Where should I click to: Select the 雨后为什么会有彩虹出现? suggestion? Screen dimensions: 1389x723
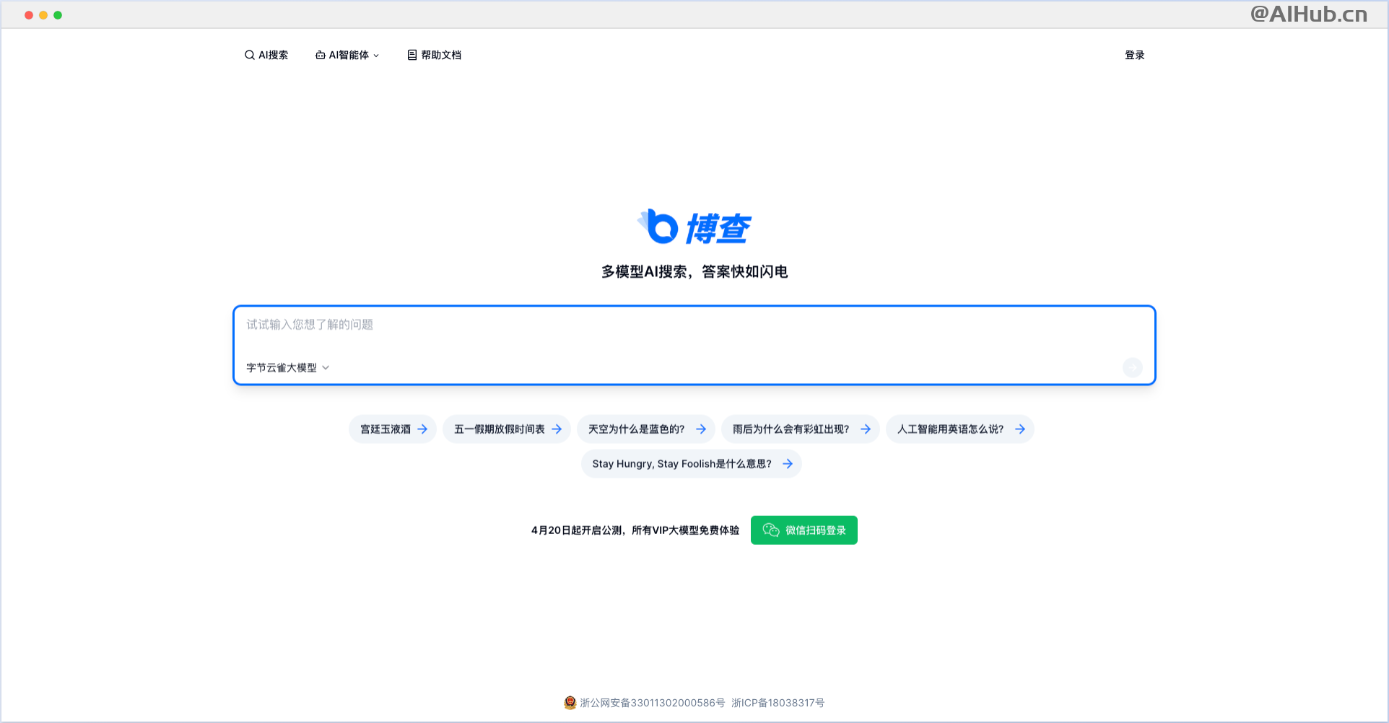point(801,429)
